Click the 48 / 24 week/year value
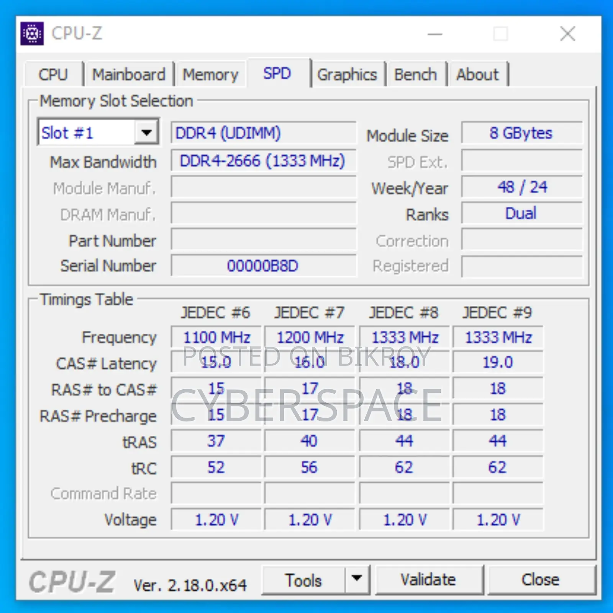613x613 pixels. [521, 187]
